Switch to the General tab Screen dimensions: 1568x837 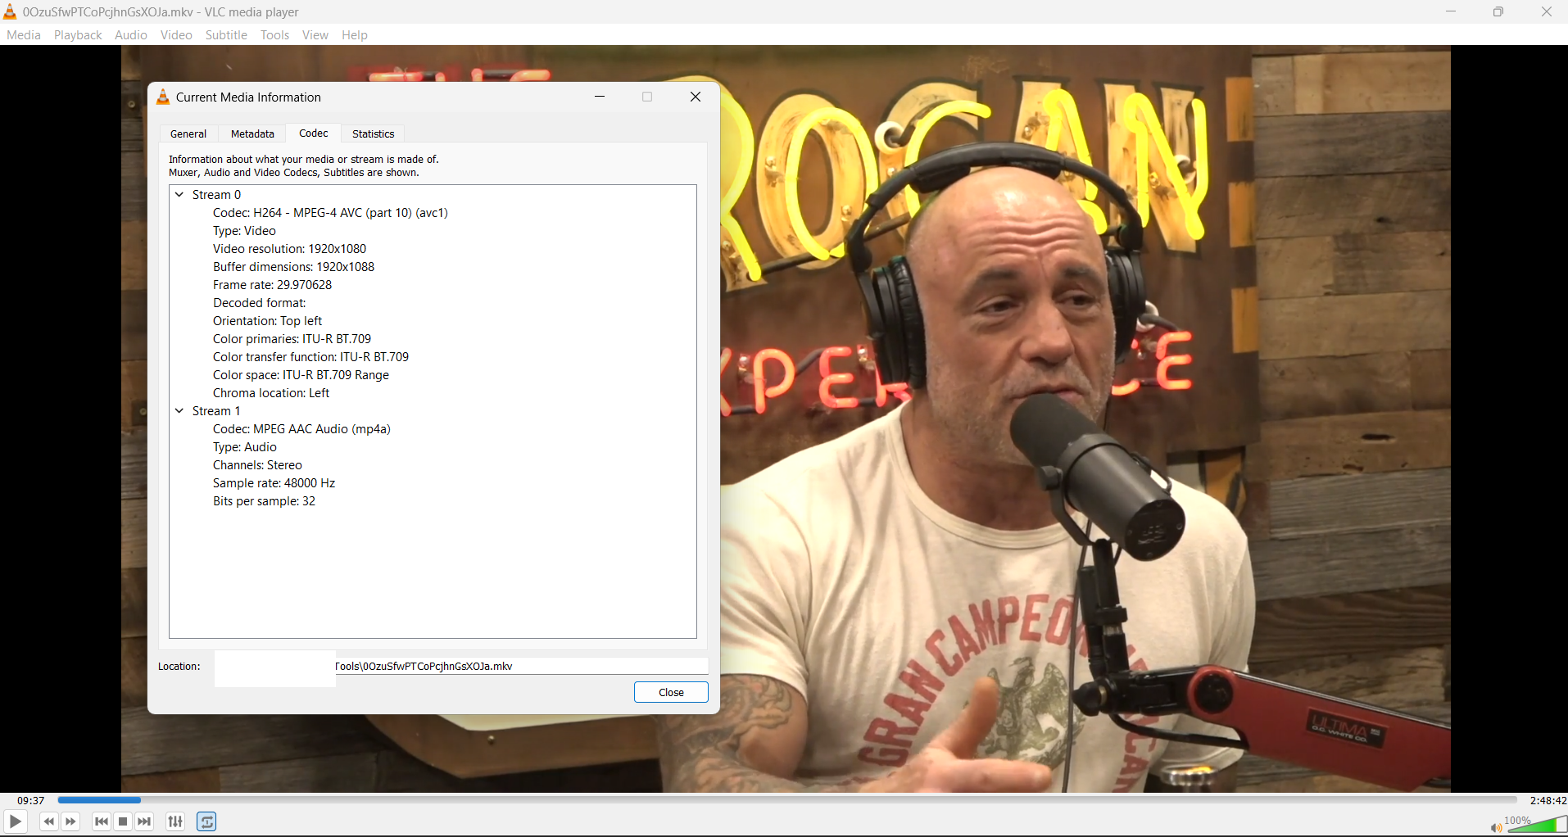tap(188, 133)
